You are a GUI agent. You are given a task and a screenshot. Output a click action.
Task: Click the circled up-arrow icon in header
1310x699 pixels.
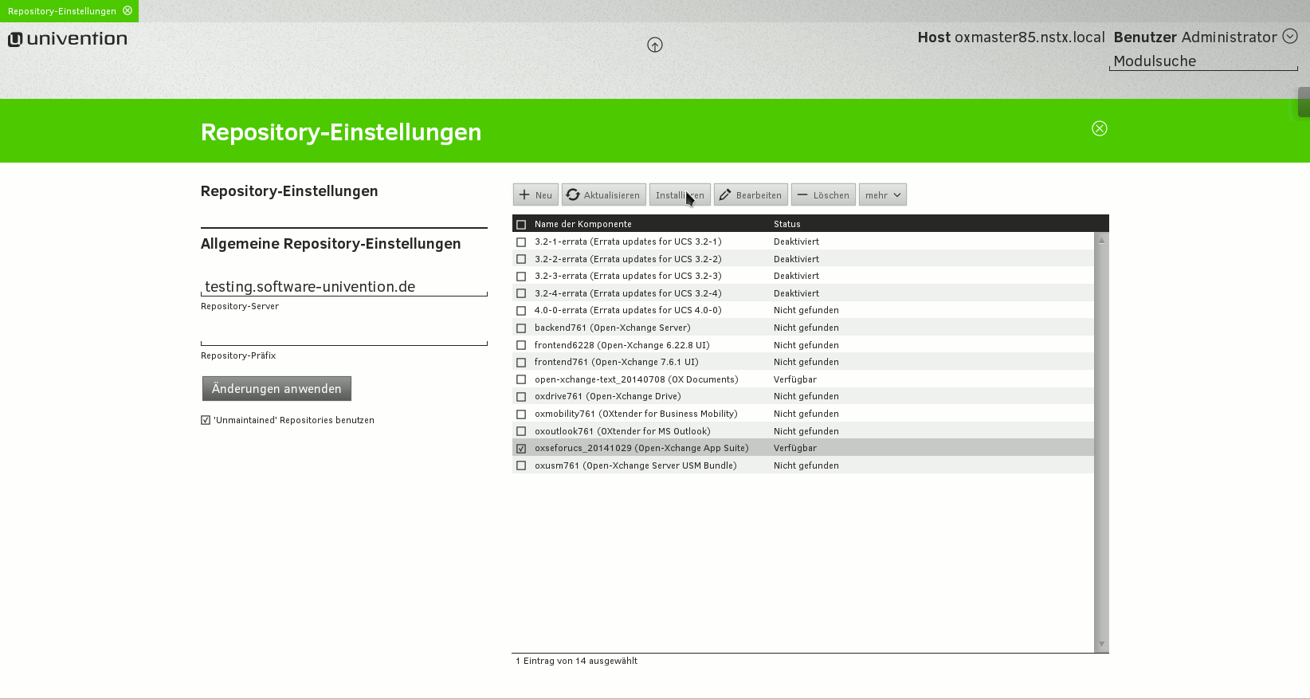coord(654,45)
